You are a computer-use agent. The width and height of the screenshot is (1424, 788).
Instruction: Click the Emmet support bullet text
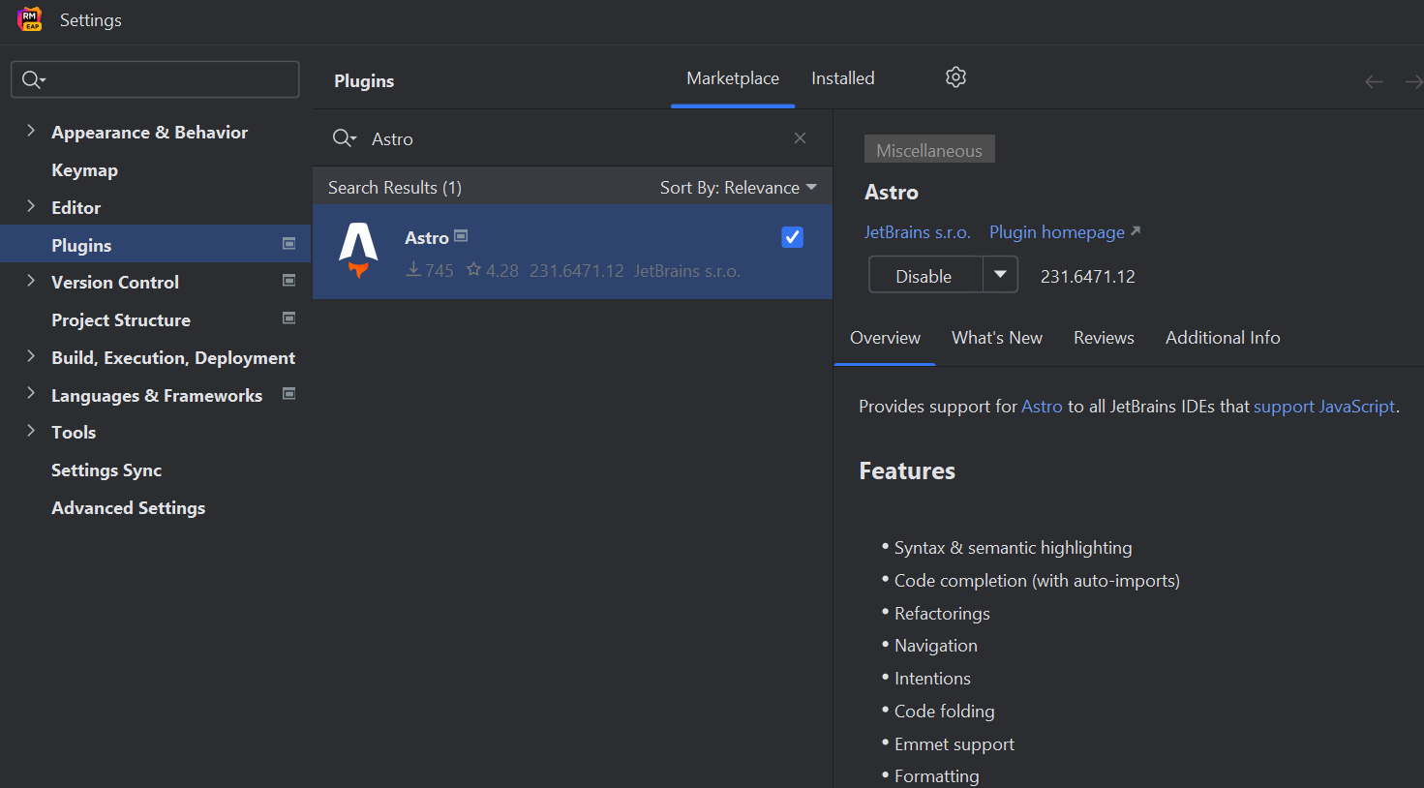click(x=954, y=744)
